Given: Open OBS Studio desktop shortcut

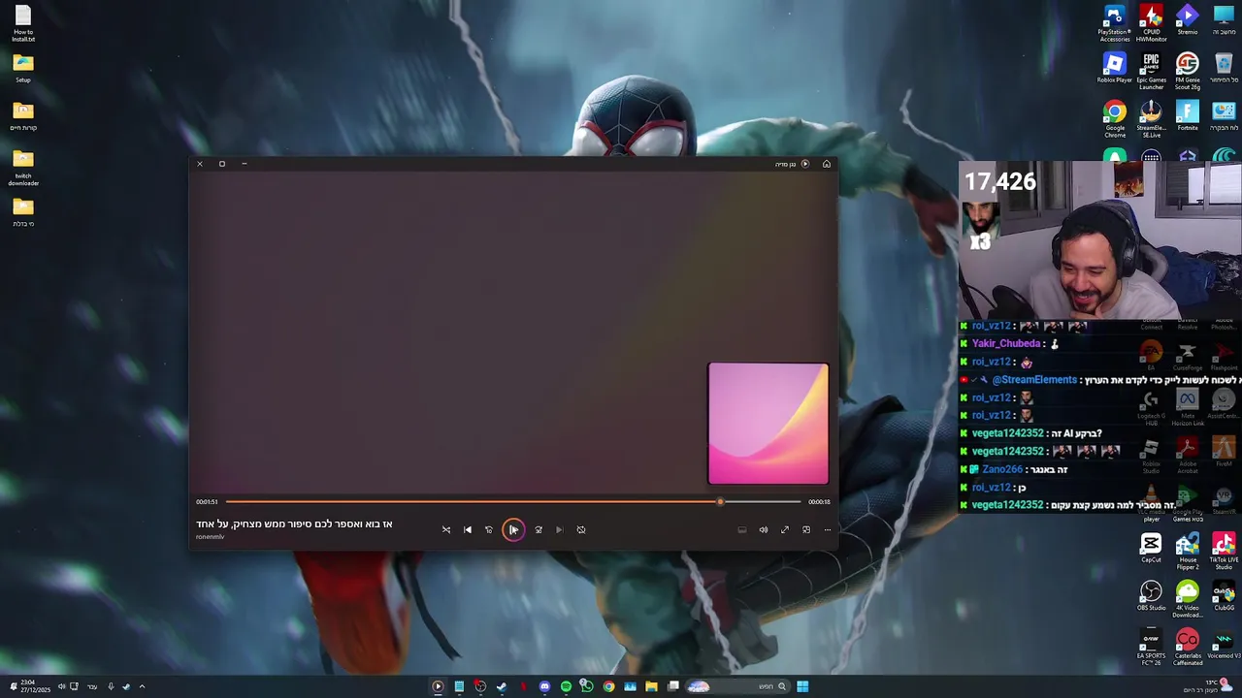Looking at the screenshot, I should point(1151,596).
